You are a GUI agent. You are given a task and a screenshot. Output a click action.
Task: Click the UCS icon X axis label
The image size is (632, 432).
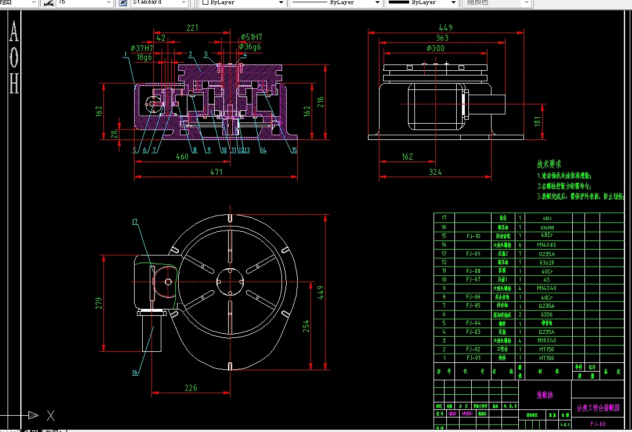point(51,416)
